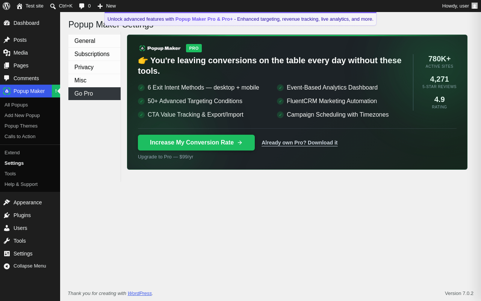Open the Test site home icon
The height and width of the screenshot is (301, 481).
pyautogui.click(x=20, y=6)
